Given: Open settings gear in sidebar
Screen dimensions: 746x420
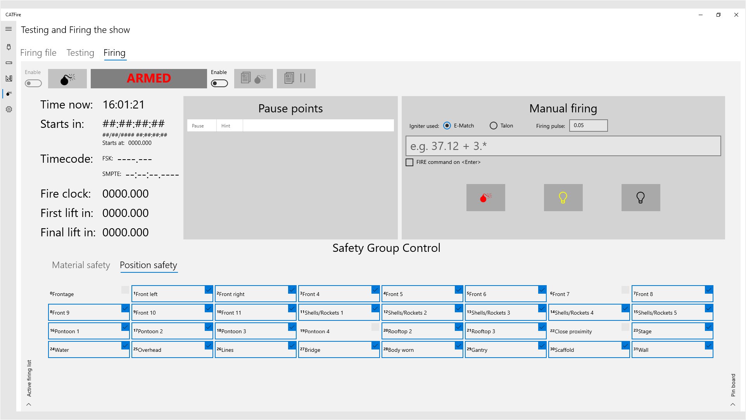Looking at the screenshot, I should click(x=9, y=109).
